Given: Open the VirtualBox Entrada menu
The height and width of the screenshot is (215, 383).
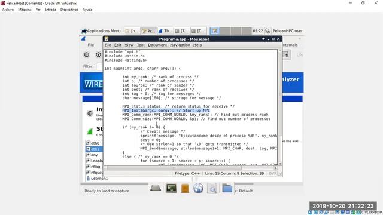Looking at the screenshot, I should [50, 10].
